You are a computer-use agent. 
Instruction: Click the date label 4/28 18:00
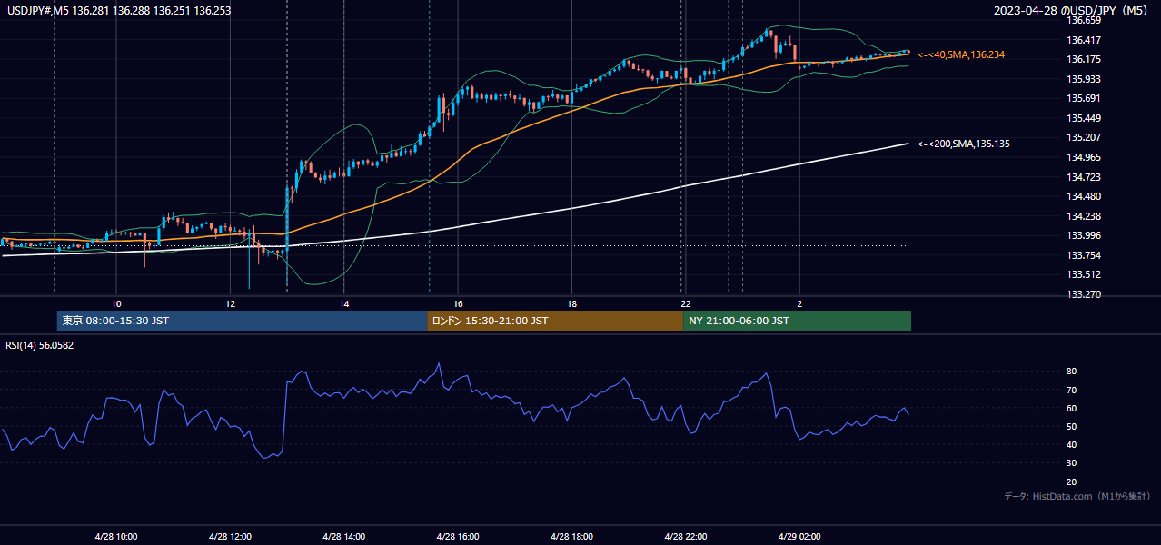click(x=571, y=536)
